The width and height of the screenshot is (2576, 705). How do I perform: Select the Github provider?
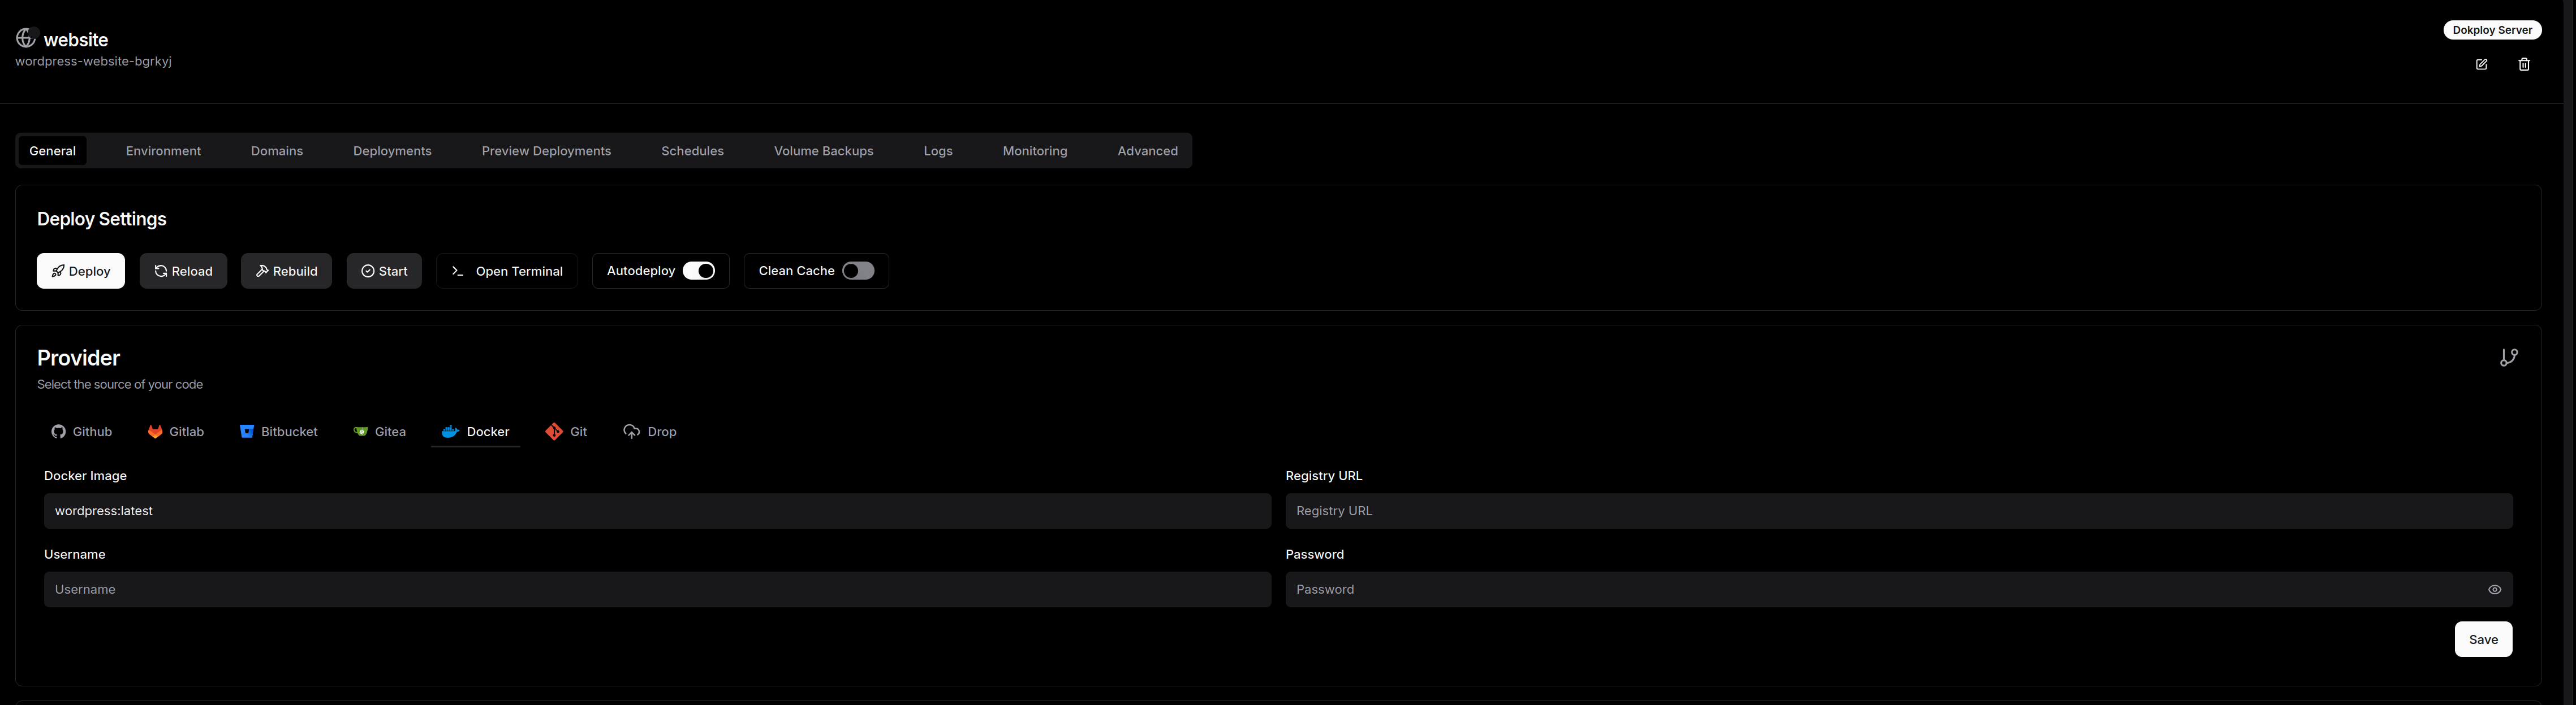[82, 432]
